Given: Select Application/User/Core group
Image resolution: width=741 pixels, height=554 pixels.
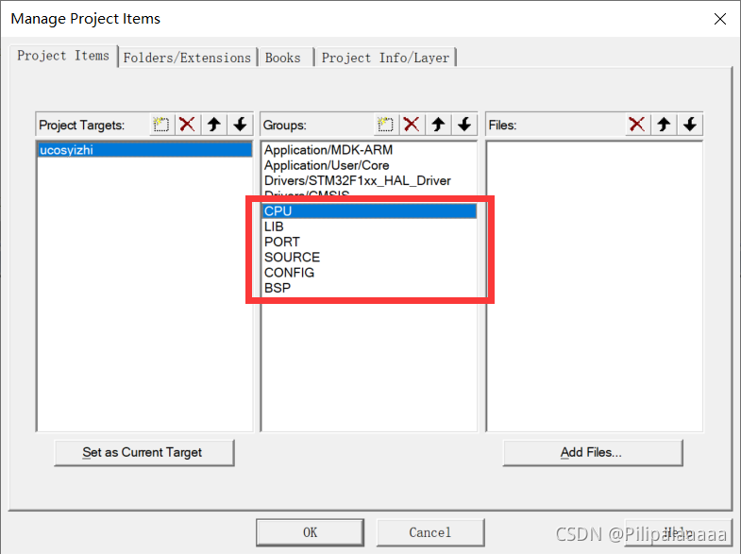Looking at the screenshot, I should (x=369, y=165).
